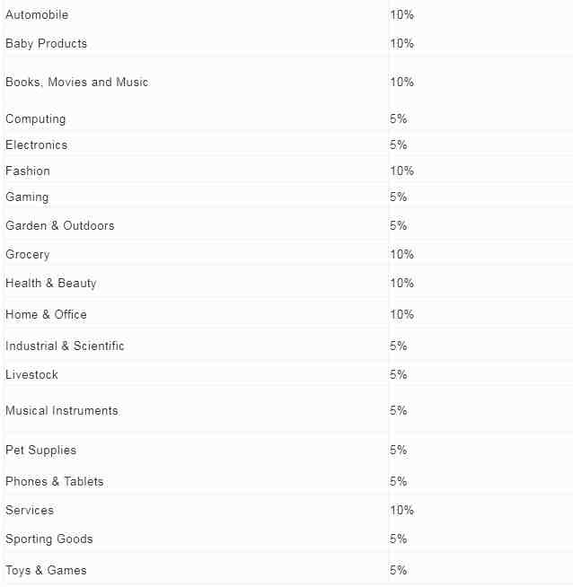Select the Automobile category row

[x=287, y=14]
